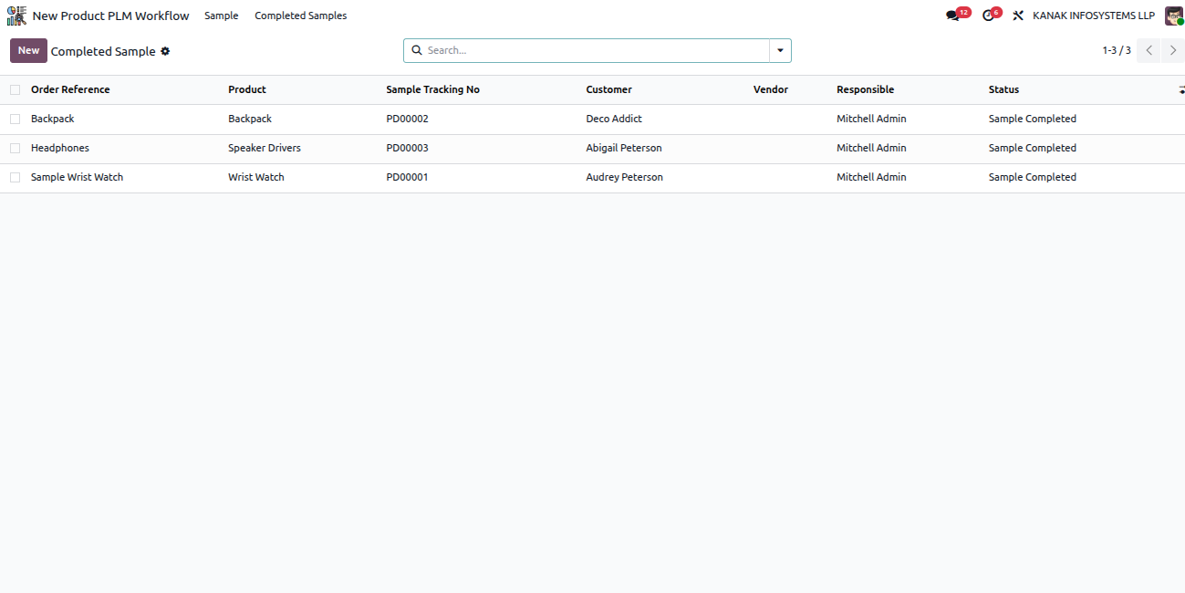Toggle the select-all header checkbox
This screenshot has height=593, width=1185.
(x=15, y=89)
